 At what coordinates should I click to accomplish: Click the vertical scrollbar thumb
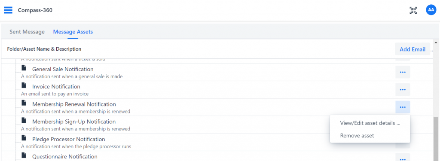coord(436,139)
